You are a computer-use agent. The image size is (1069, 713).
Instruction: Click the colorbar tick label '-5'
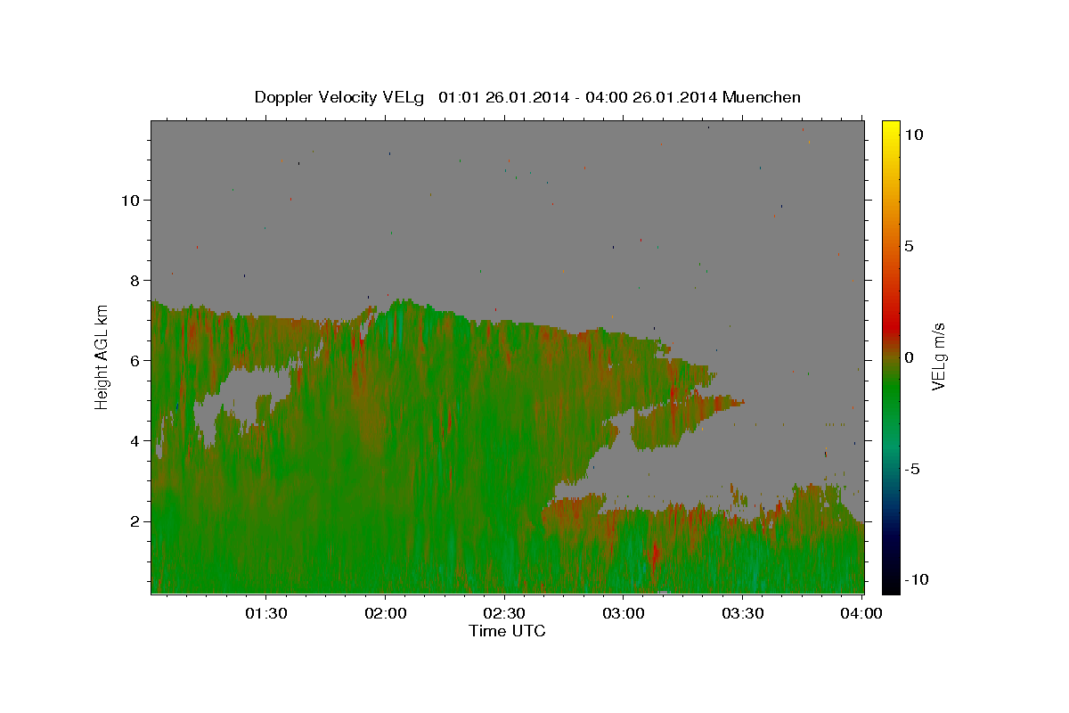click(912, 469)
